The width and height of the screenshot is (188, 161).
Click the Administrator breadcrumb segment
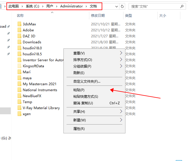(71, 6)
